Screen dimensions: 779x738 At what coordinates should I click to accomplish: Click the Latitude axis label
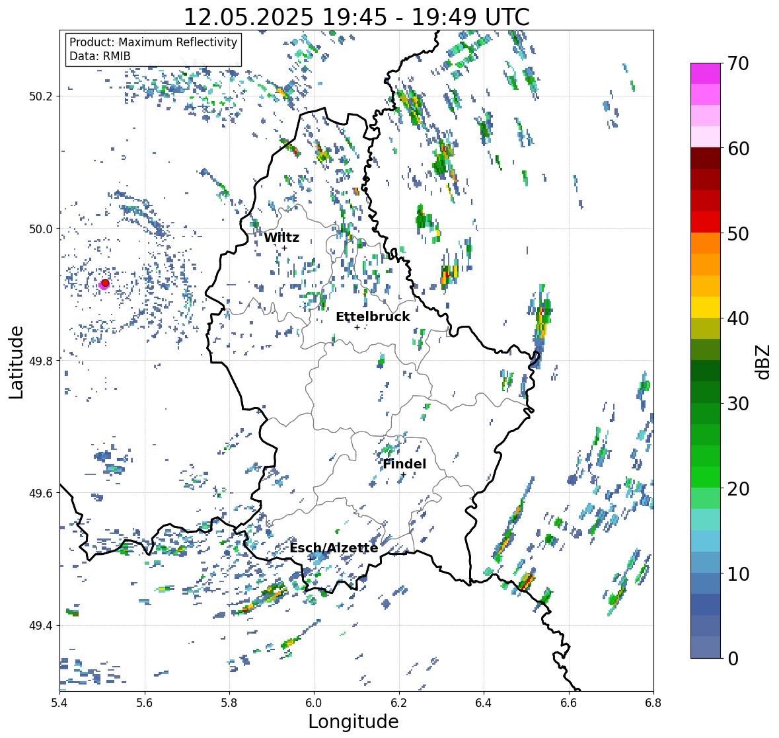tap(17, 362)
